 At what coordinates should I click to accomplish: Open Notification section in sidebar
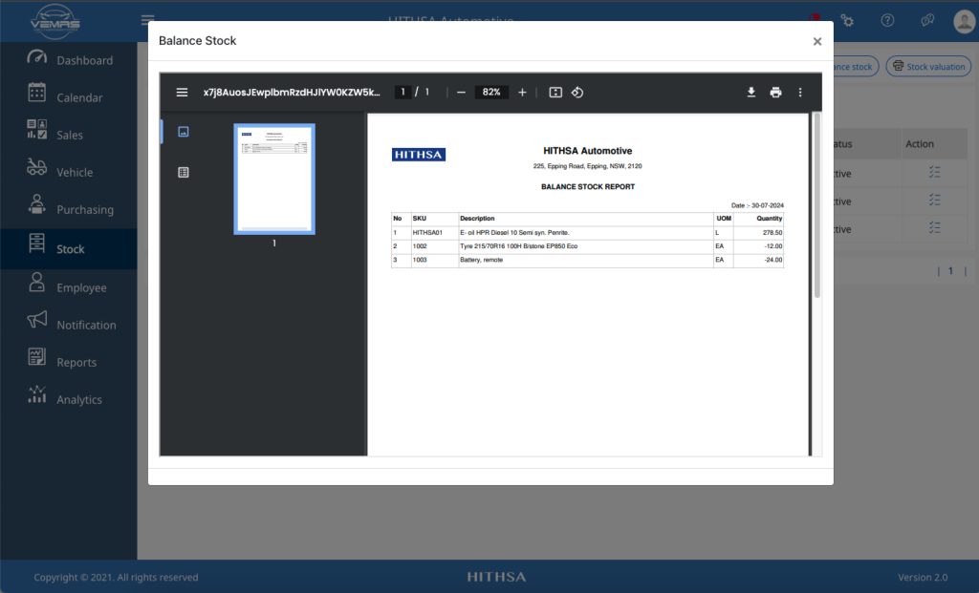(86, 326)
